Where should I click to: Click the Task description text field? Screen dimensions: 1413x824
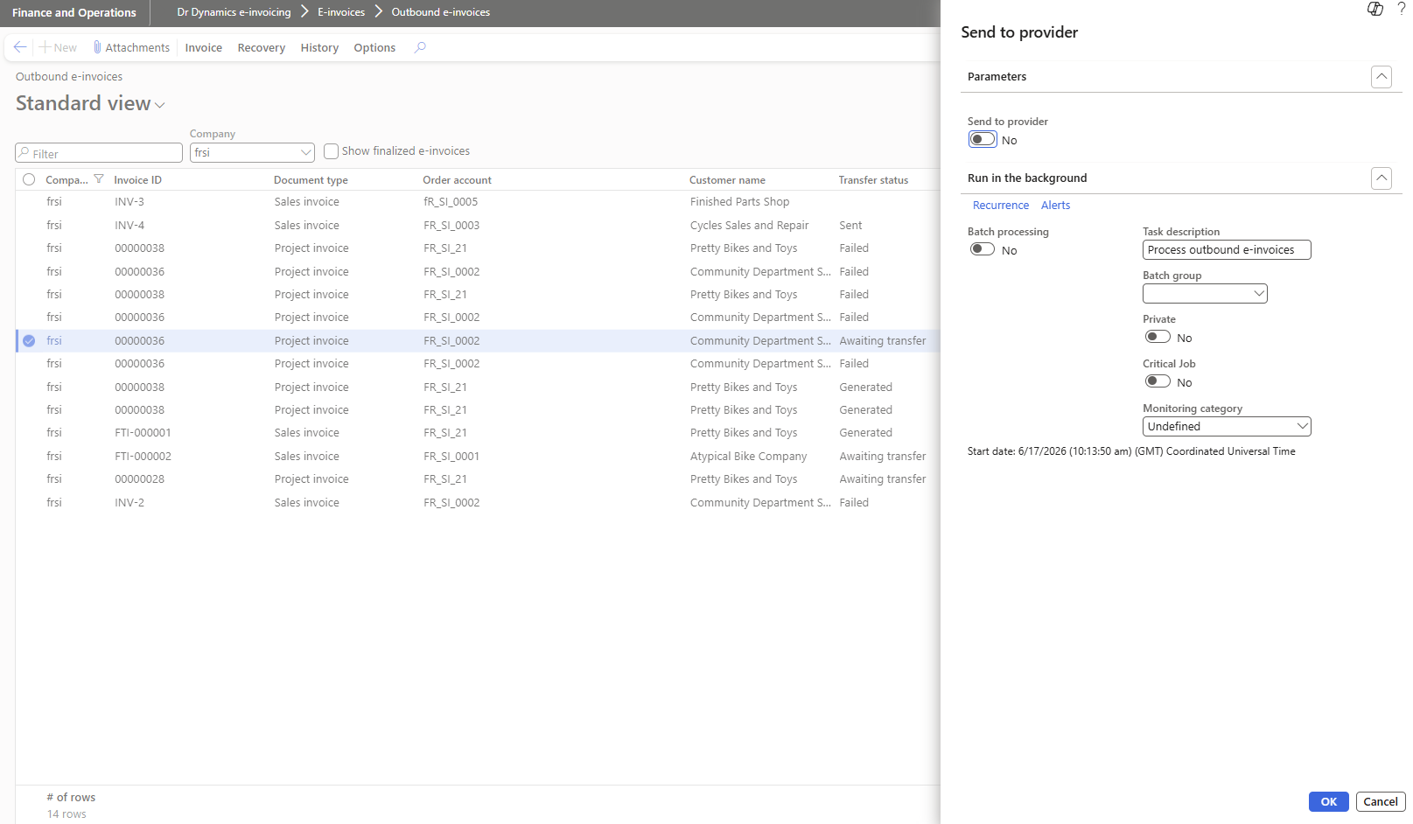1227,250
